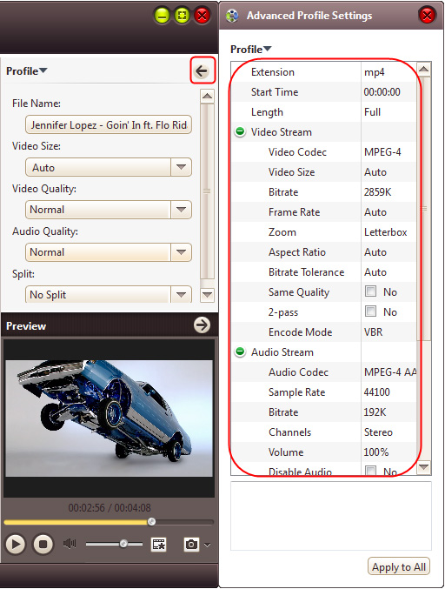Select the Frame Rate row
The height and width of the screenshot is (589, 445).
pos(323,212)
